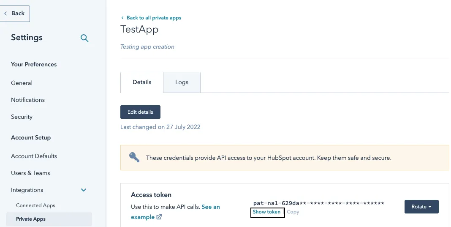Open Security settings
Screen dimensions: 451x227
point(22,117)
